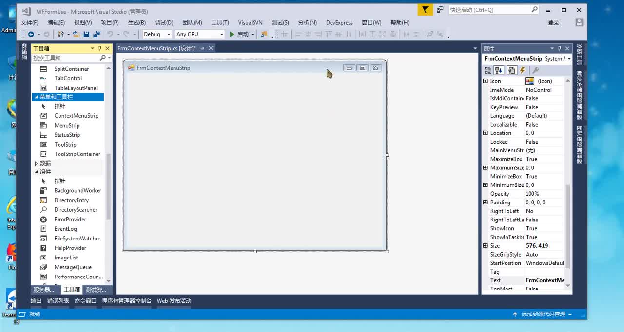Viewport: 624px width, 332px height.
Task: Collapse the 菜单和工具栏 toolbox group
Action: pos(36,97)
